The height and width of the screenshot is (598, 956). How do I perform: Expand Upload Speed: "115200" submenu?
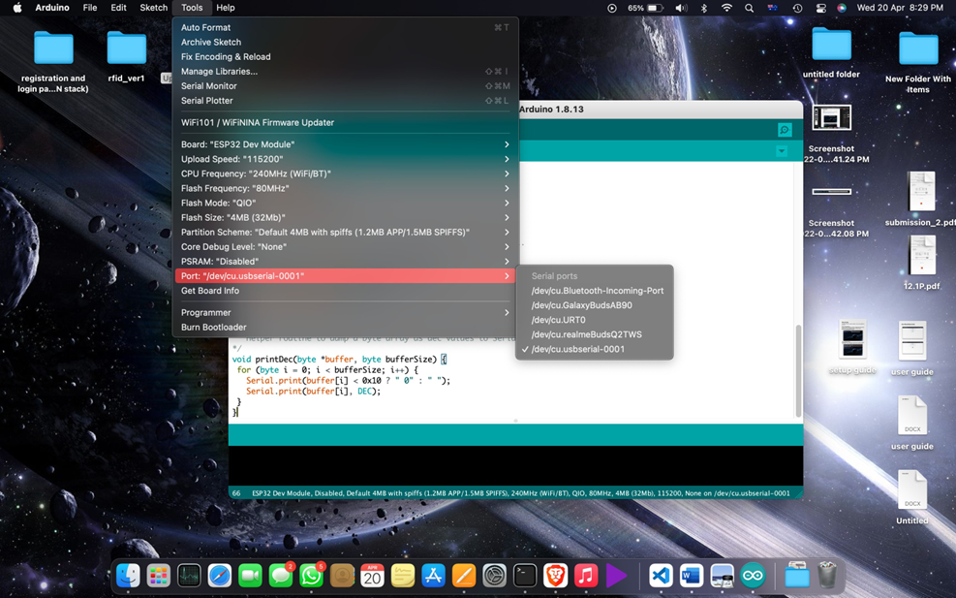click(x=345, y=159)
